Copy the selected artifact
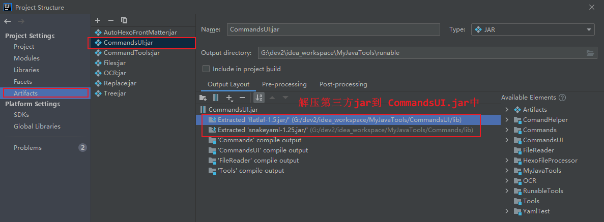 point(124,20)
